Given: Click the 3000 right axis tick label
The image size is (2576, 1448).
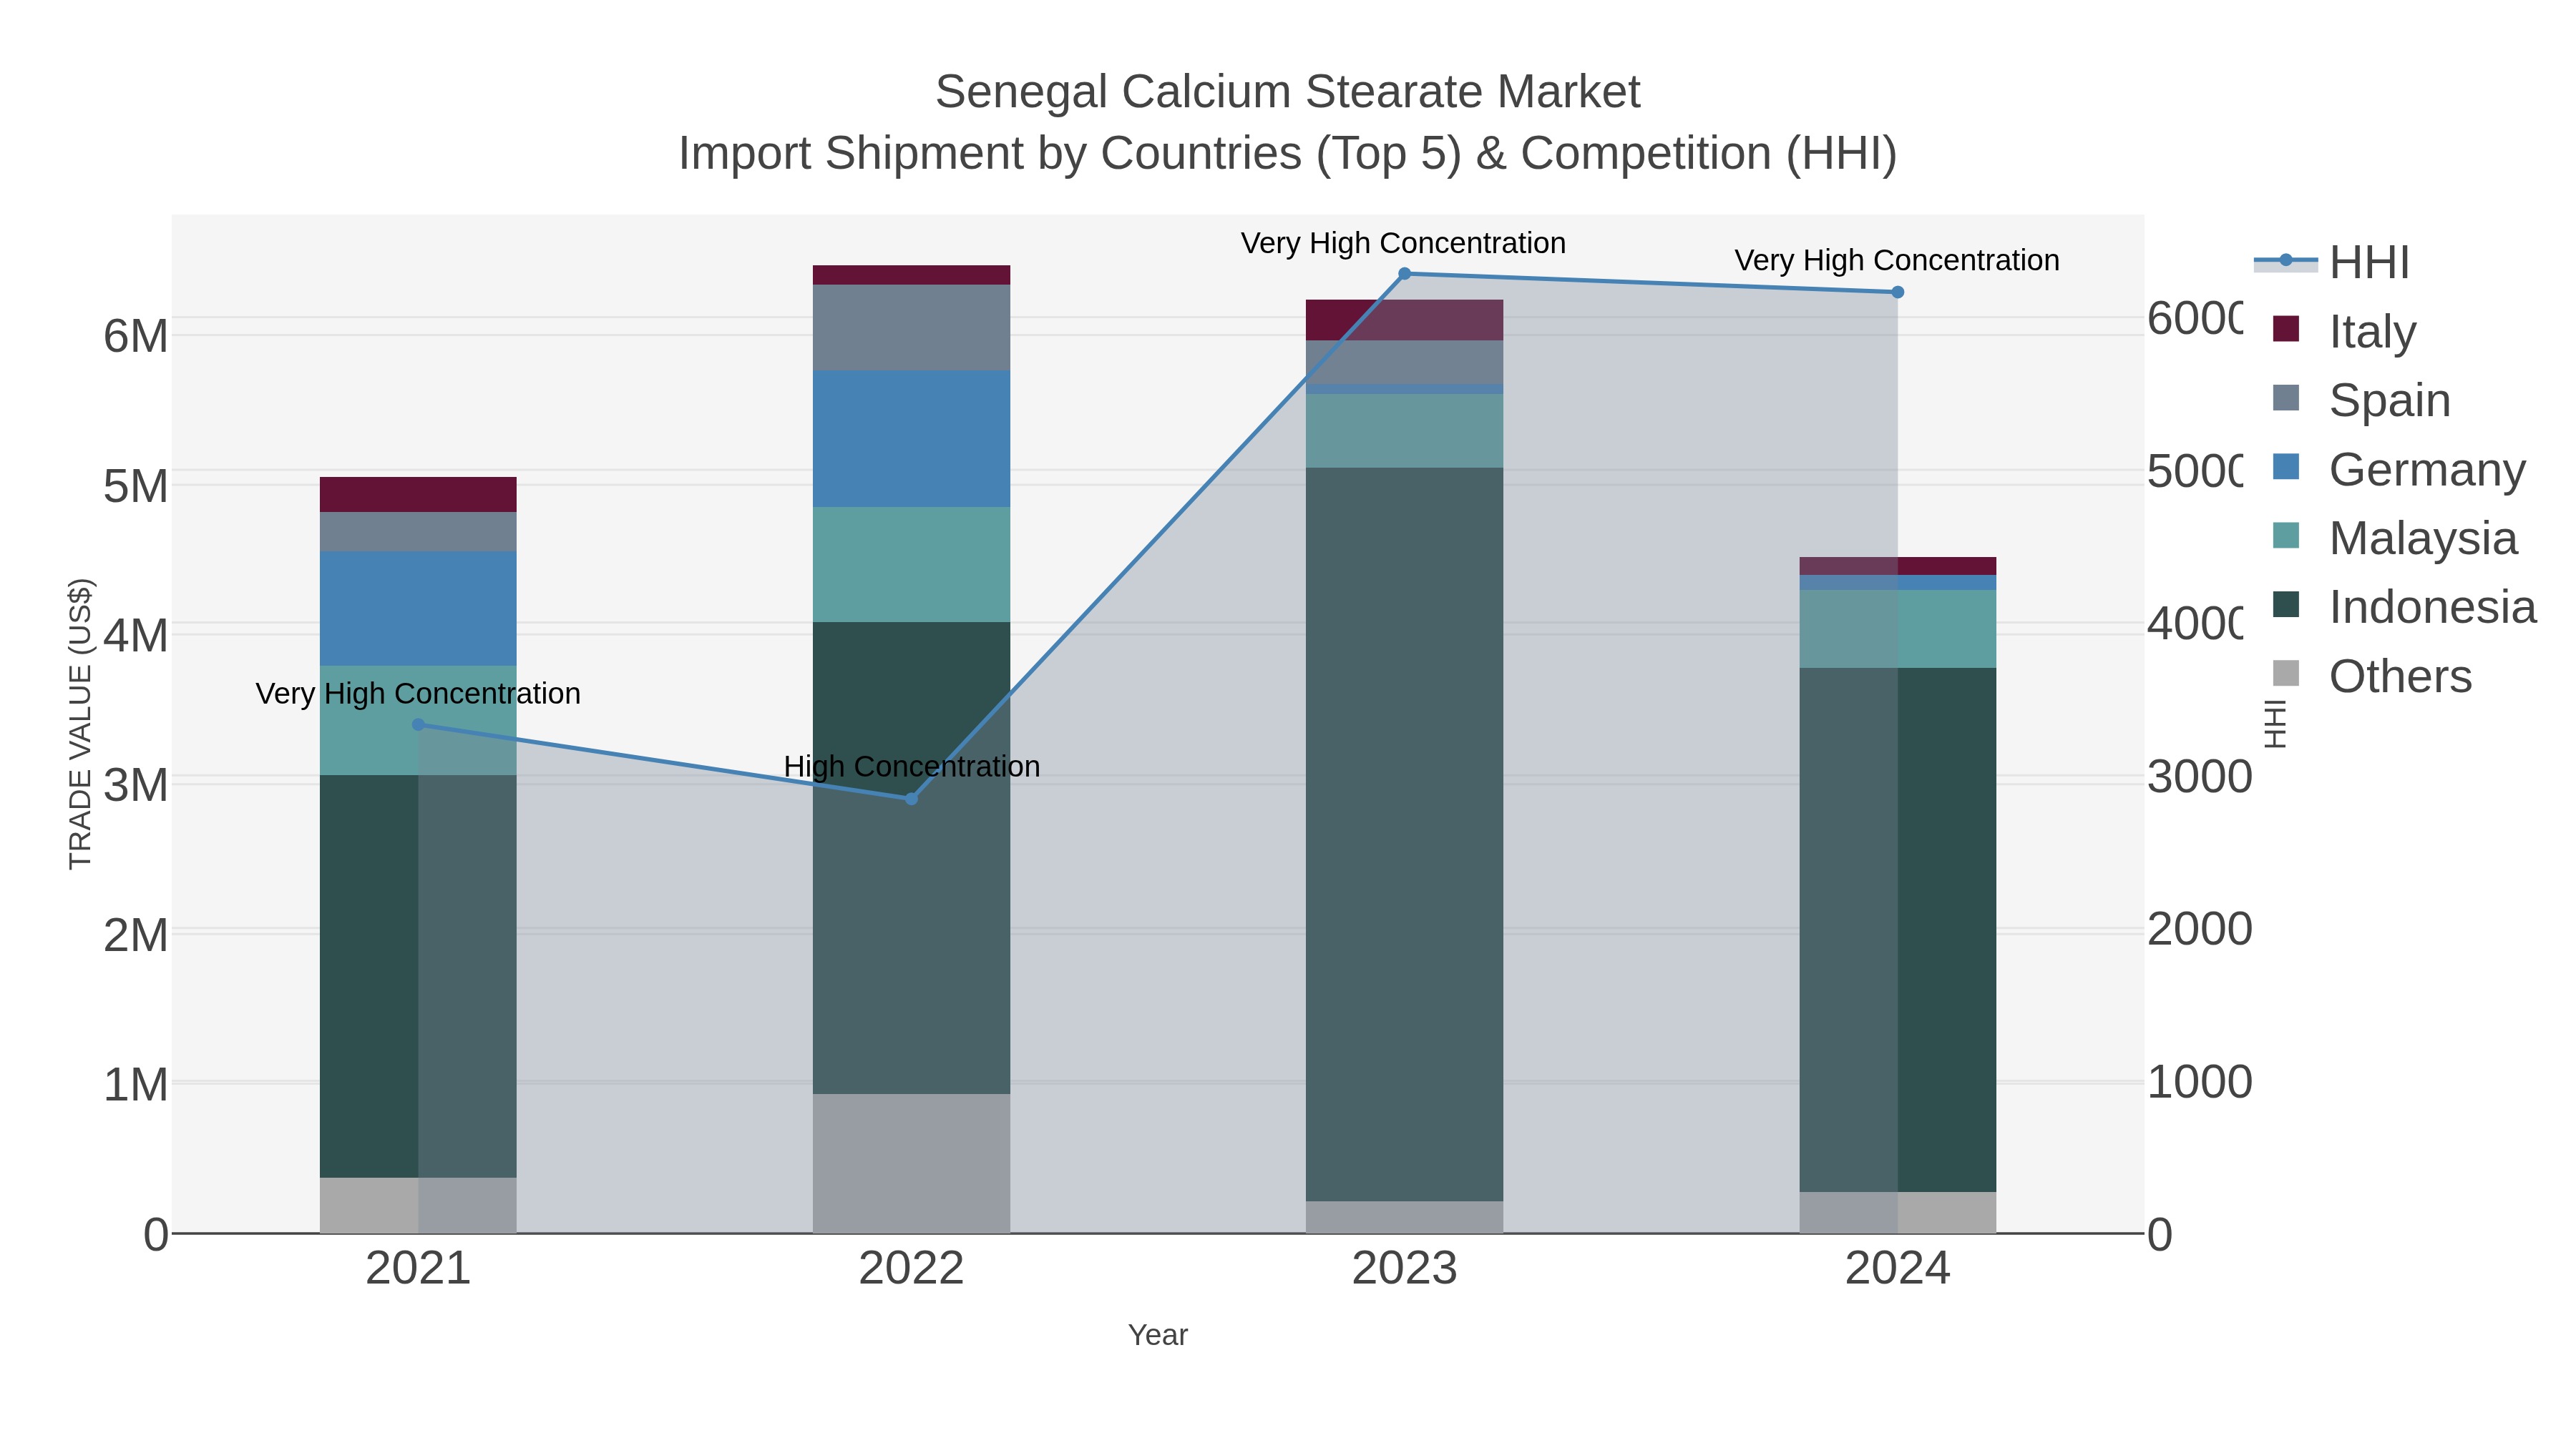Looking at the screenshot, I should 2200,777.
